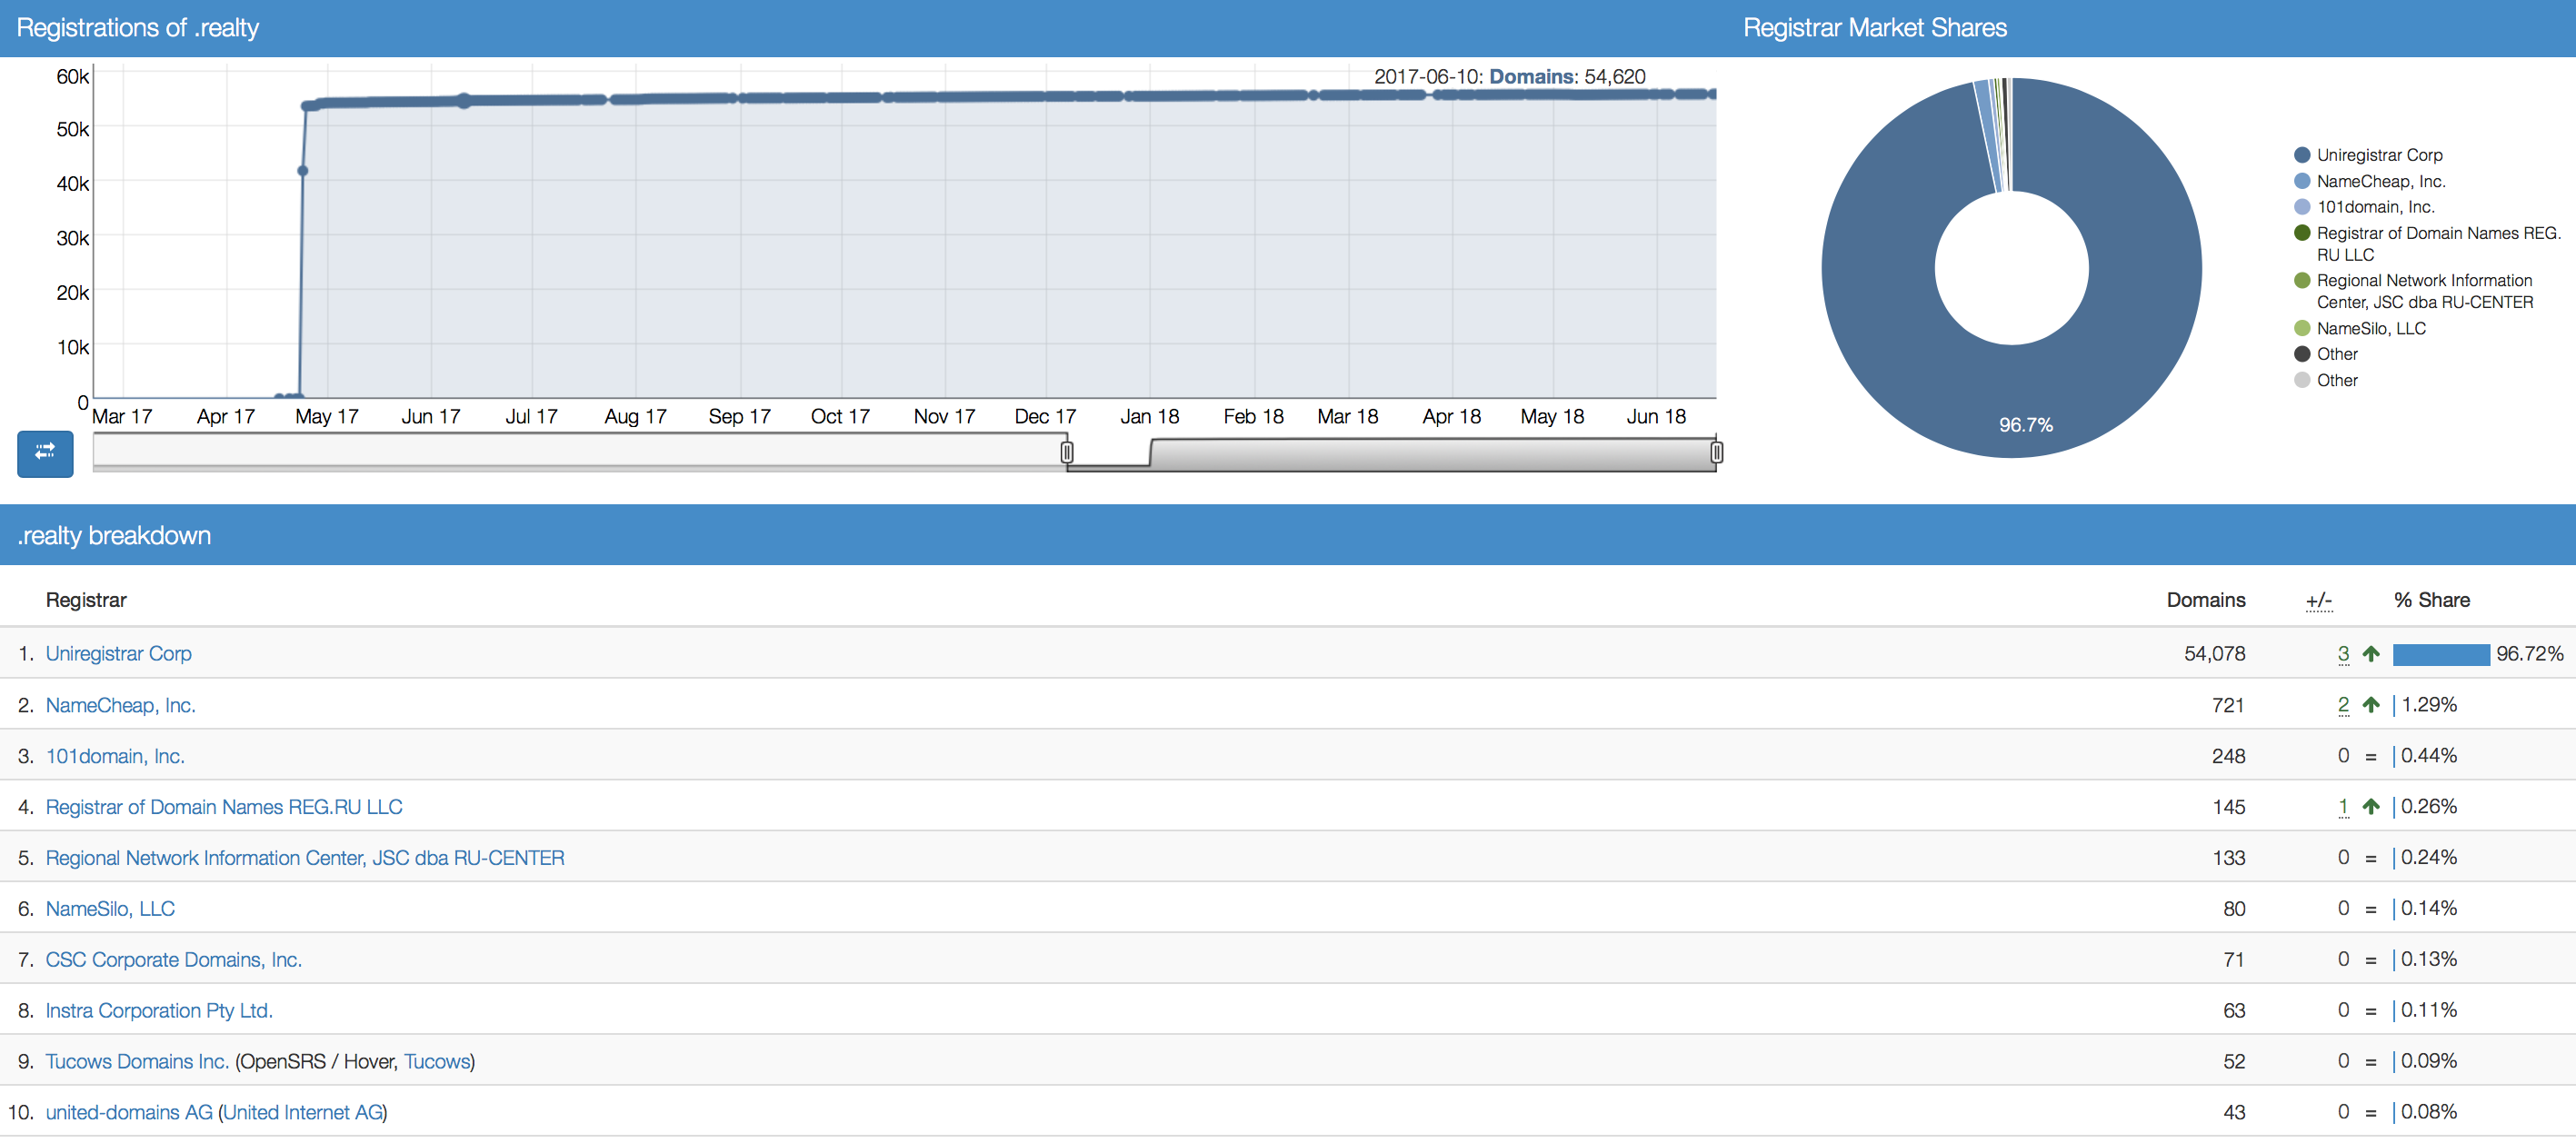Open Registrar of Domain Names REG.RU LLC
Viewport: 2576px width, 1143px height.
pyautogui.click(x=224, y=807)
